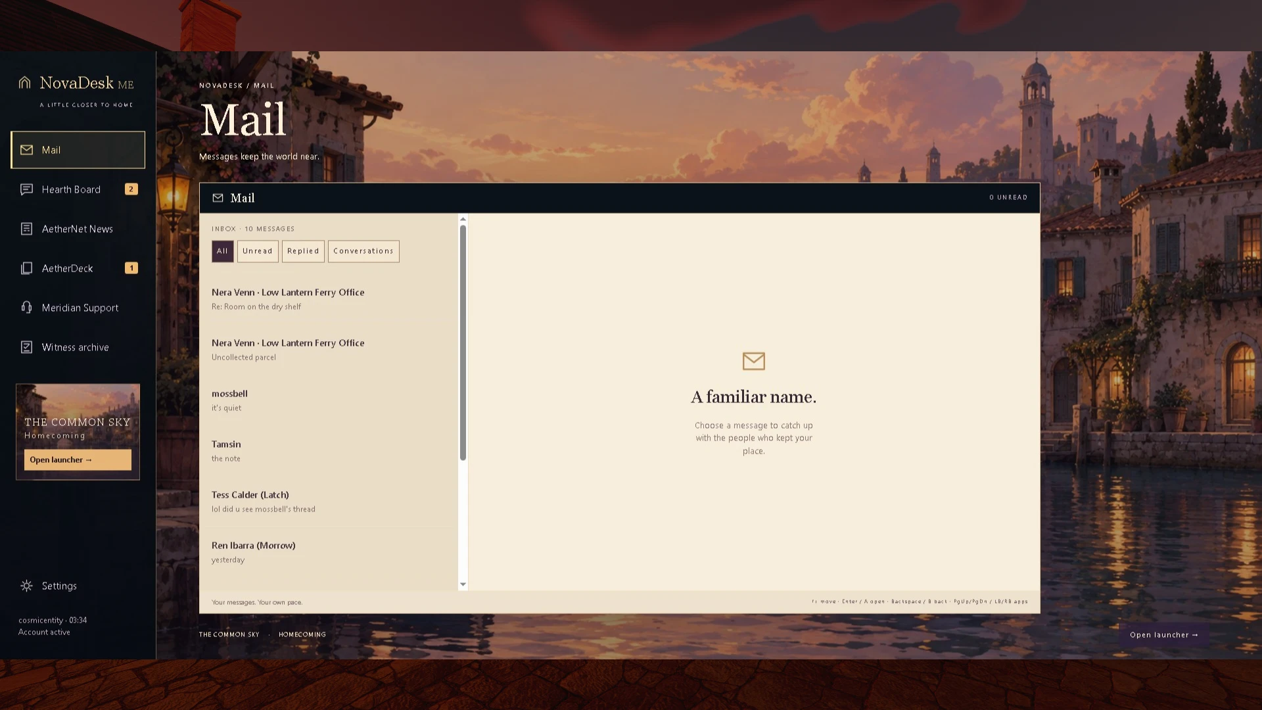
Task: Open AetherNet News from the sidebar
Action: coord(78,229)
